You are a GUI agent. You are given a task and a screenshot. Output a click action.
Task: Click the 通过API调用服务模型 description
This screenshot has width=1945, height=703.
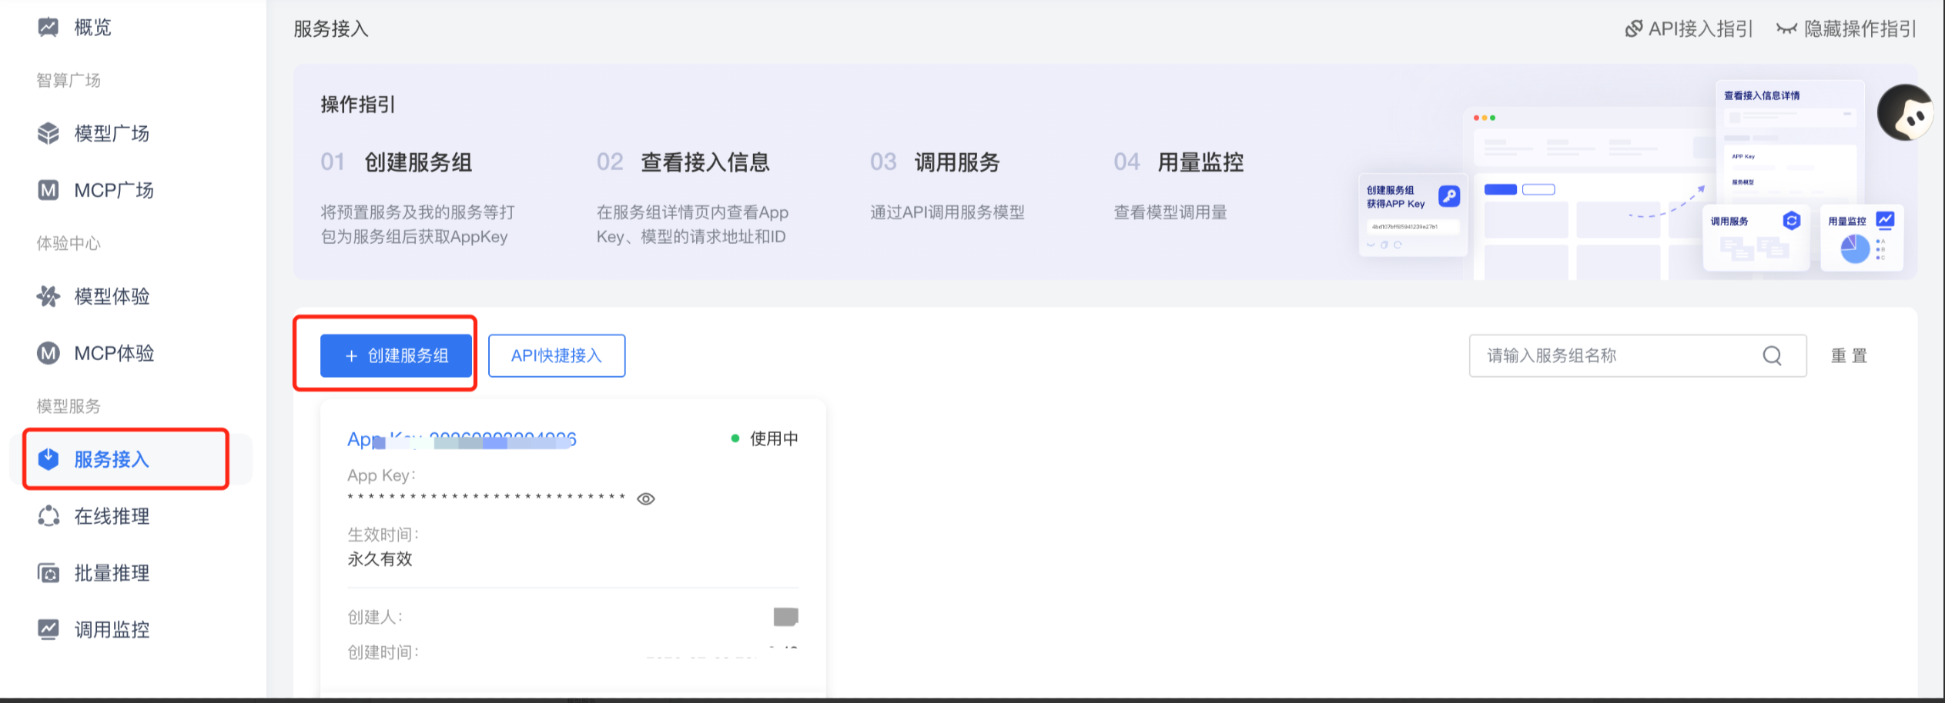coord(947,212)
